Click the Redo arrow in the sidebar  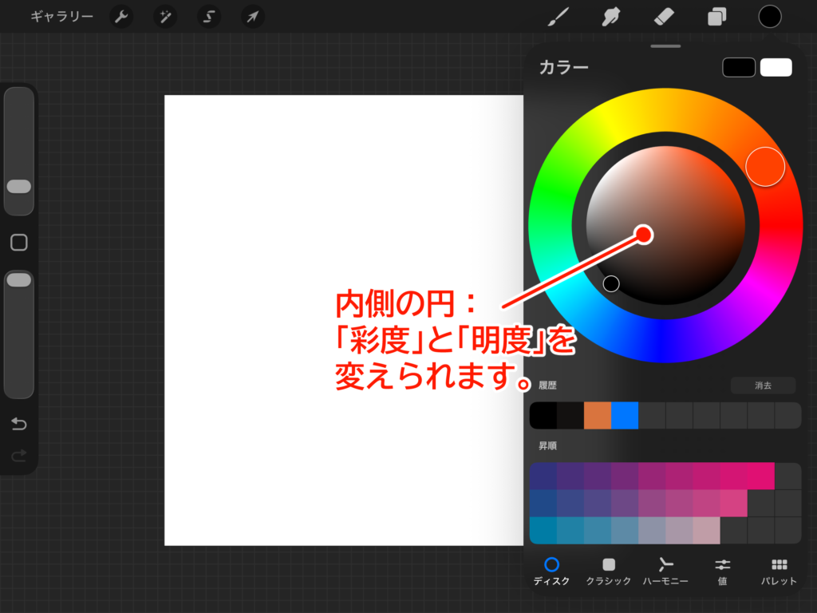pyautogui.click(x=19, y=455)
